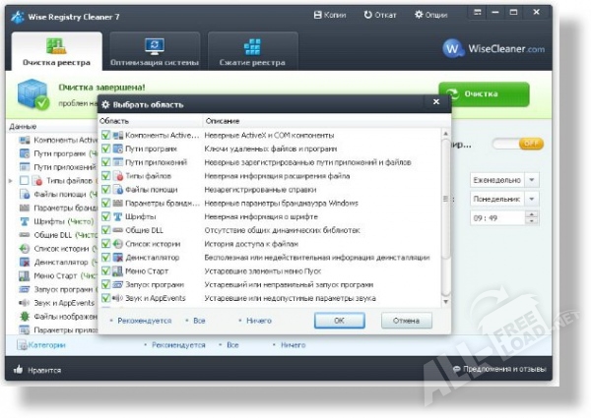Click the WiseCleaner.com logo
591x418 pixels.
pos(493,48)
